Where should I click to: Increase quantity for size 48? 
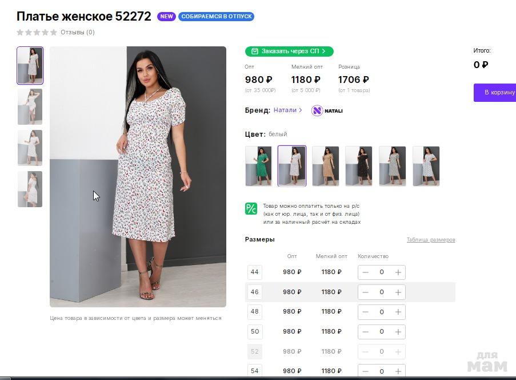398,312
